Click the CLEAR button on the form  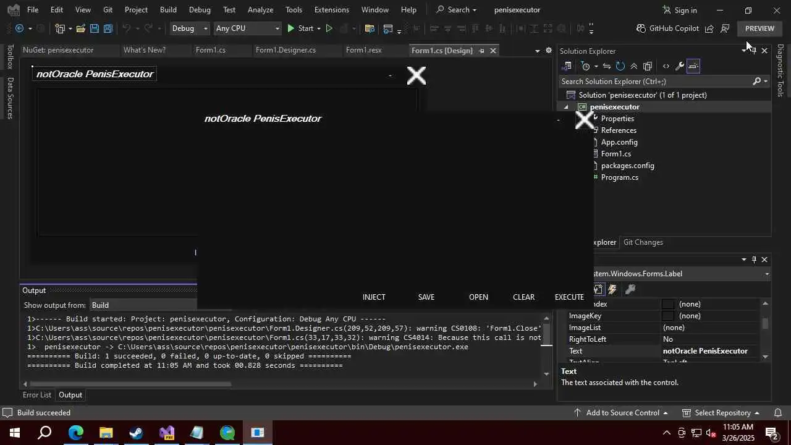tap(523, 297)
